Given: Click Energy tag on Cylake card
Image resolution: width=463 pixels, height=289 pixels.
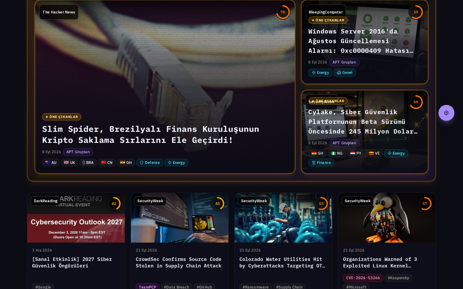Looking at the screenshot, I should [x=396, y=153].
